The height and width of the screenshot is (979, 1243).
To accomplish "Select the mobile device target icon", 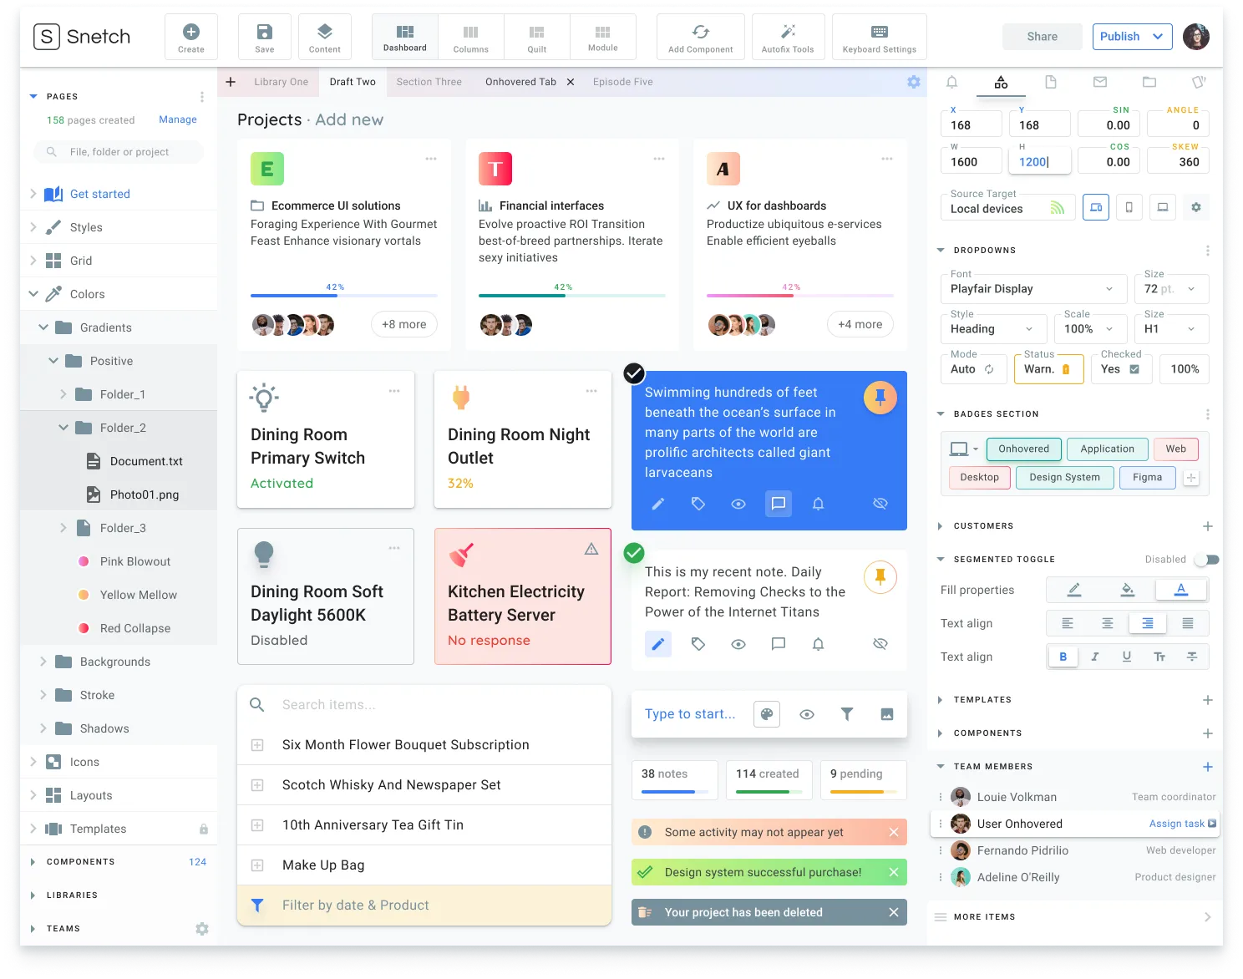I will 1129,207.
